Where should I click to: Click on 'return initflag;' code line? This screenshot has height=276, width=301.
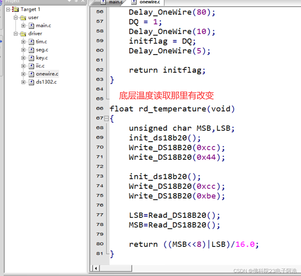pos(167,70)
